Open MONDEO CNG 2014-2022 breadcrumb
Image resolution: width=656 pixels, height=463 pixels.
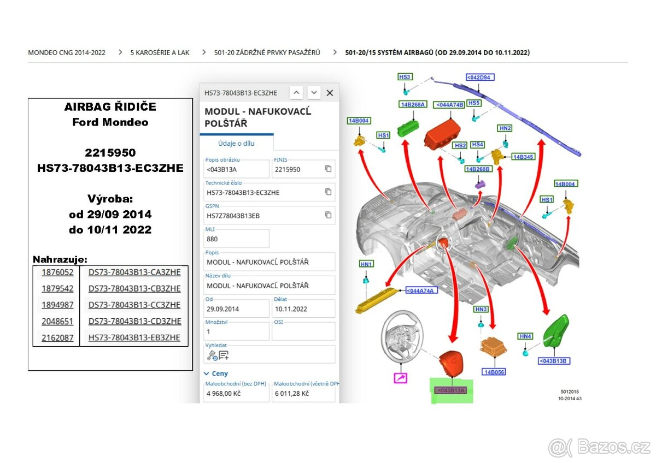(x=67, y=52)
